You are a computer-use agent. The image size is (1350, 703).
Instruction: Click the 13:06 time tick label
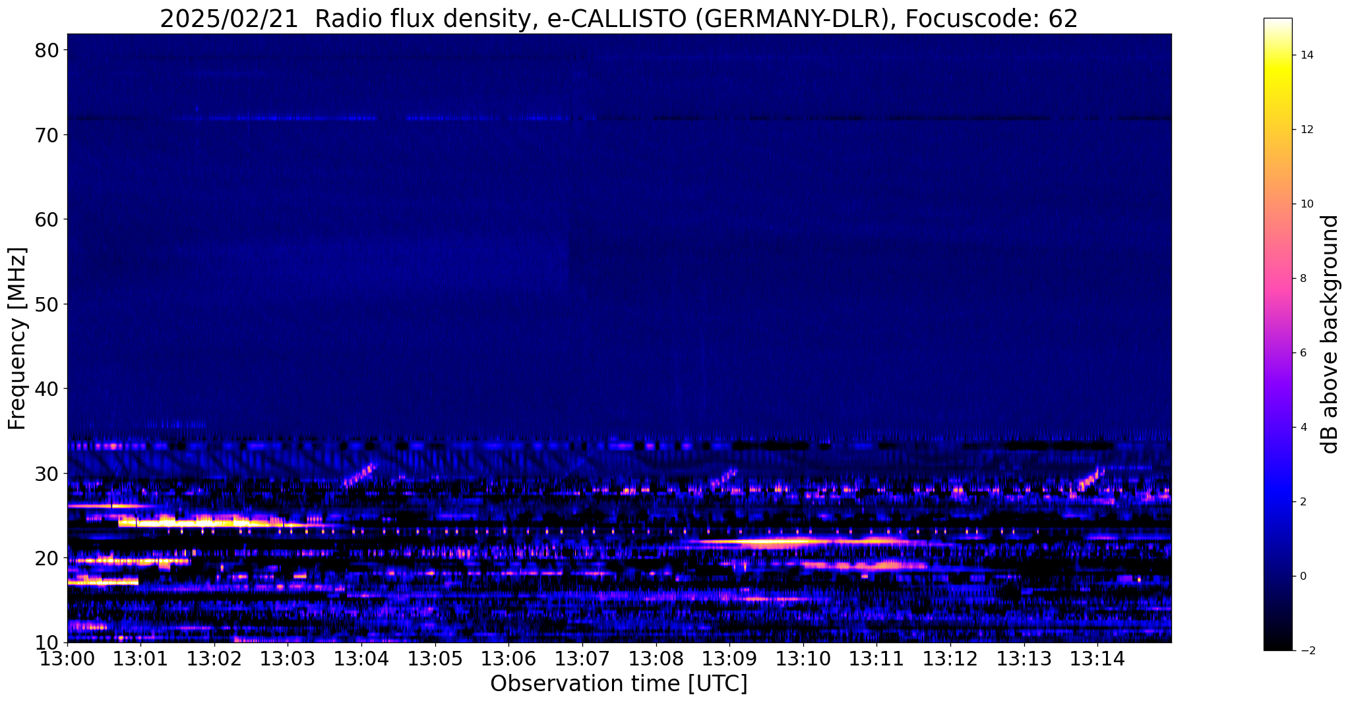pyautogui.click(x=508, y=658)
